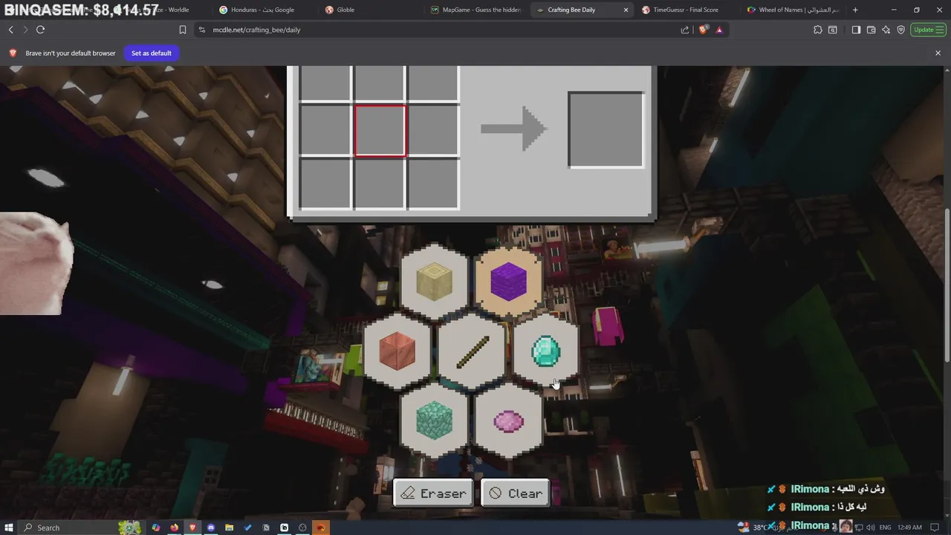Open the Brave Wallet icon

(871, 30)
